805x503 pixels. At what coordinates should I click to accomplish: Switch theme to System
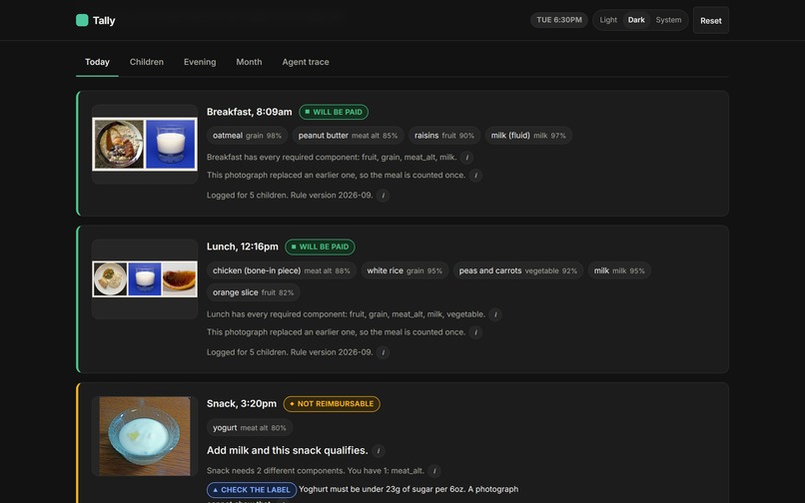pyautogui.click(x=668, y=20)
